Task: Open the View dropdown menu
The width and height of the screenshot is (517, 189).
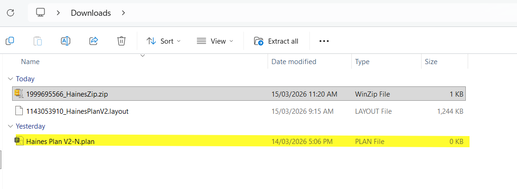Action: 215,41
